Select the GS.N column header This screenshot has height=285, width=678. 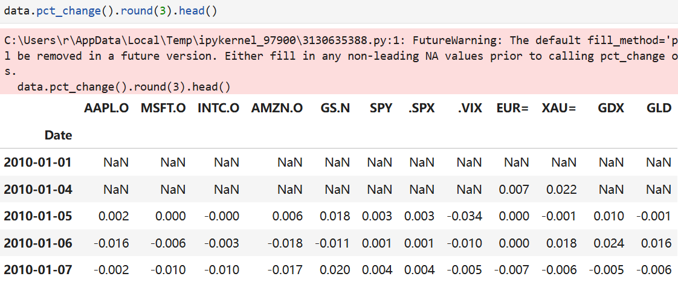[x=335, y=109]
